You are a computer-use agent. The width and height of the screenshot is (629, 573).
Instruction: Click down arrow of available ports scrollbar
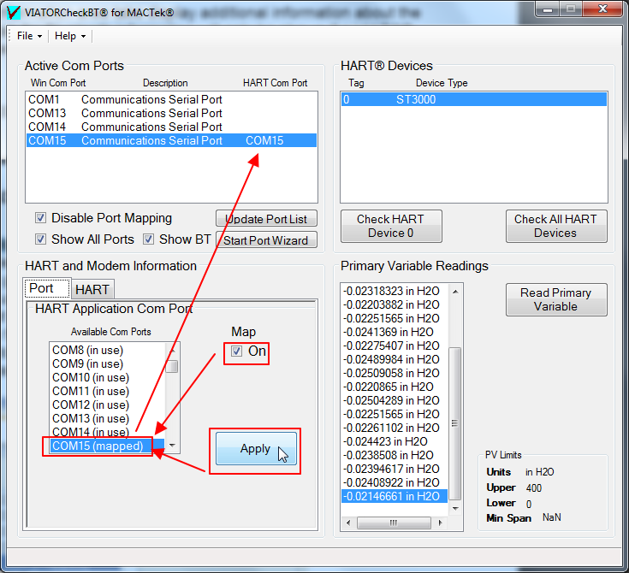click(x=173, y=446)
